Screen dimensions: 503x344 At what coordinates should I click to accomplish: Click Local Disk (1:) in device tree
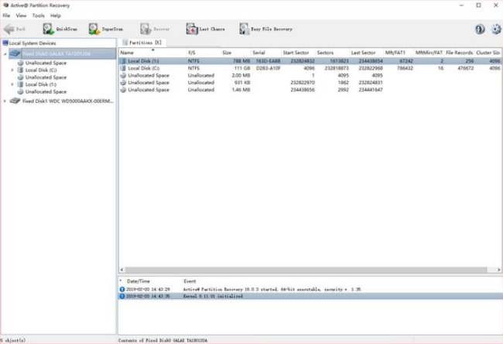[41, 84]
